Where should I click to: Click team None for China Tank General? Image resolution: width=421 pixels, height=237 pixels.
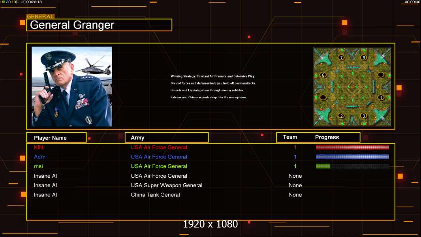pyautogui.click(x=295, y=195)
